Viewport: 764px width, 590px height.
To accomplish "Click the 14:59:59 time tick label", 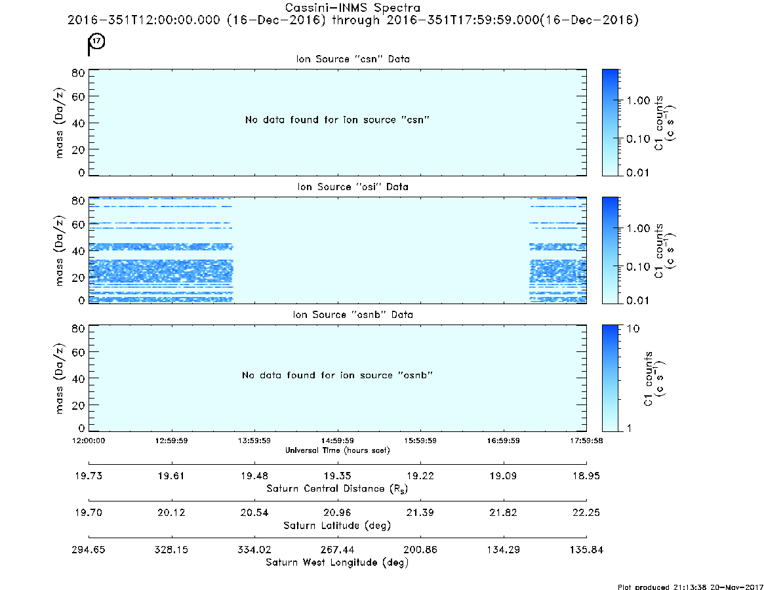I will pos(337,441).
